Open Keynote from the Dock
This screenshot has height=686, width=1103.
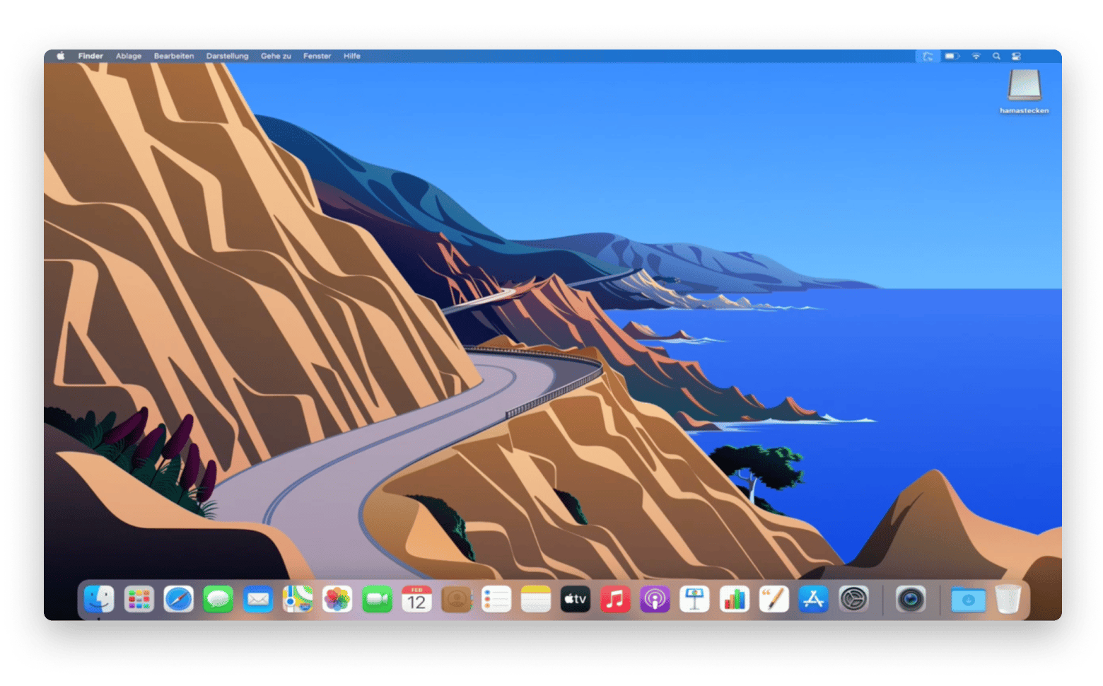tap(694, 600)
